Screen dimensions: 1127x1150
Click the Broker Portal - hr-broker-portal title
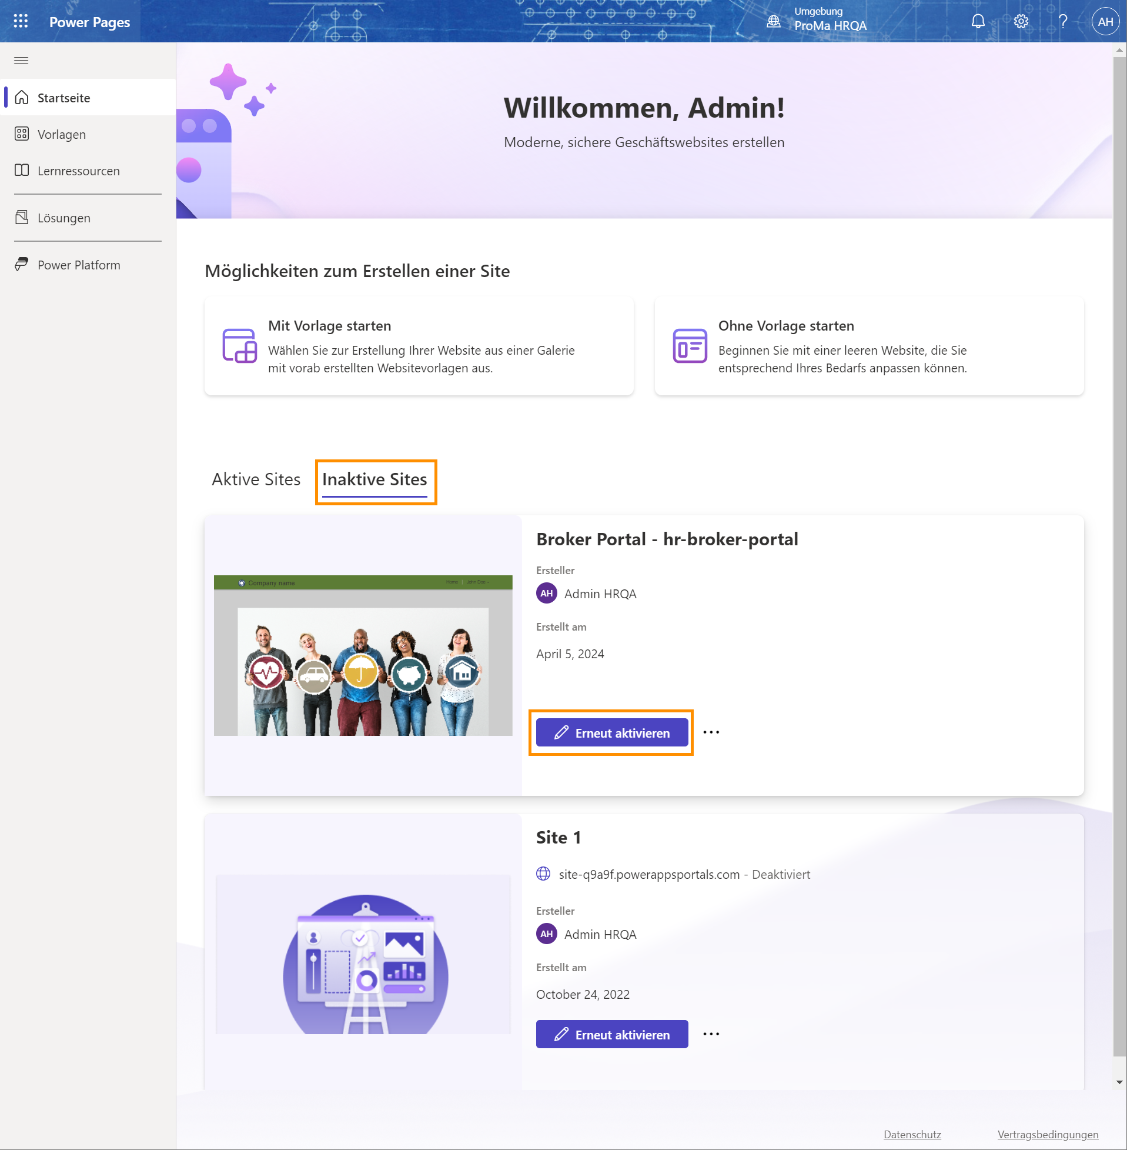667,539
